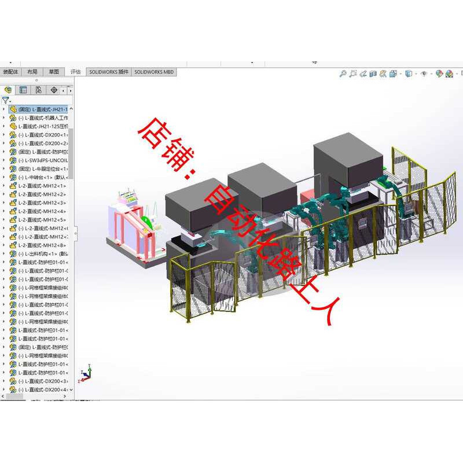Click the tree filter funnel icon

coord(5,100)
